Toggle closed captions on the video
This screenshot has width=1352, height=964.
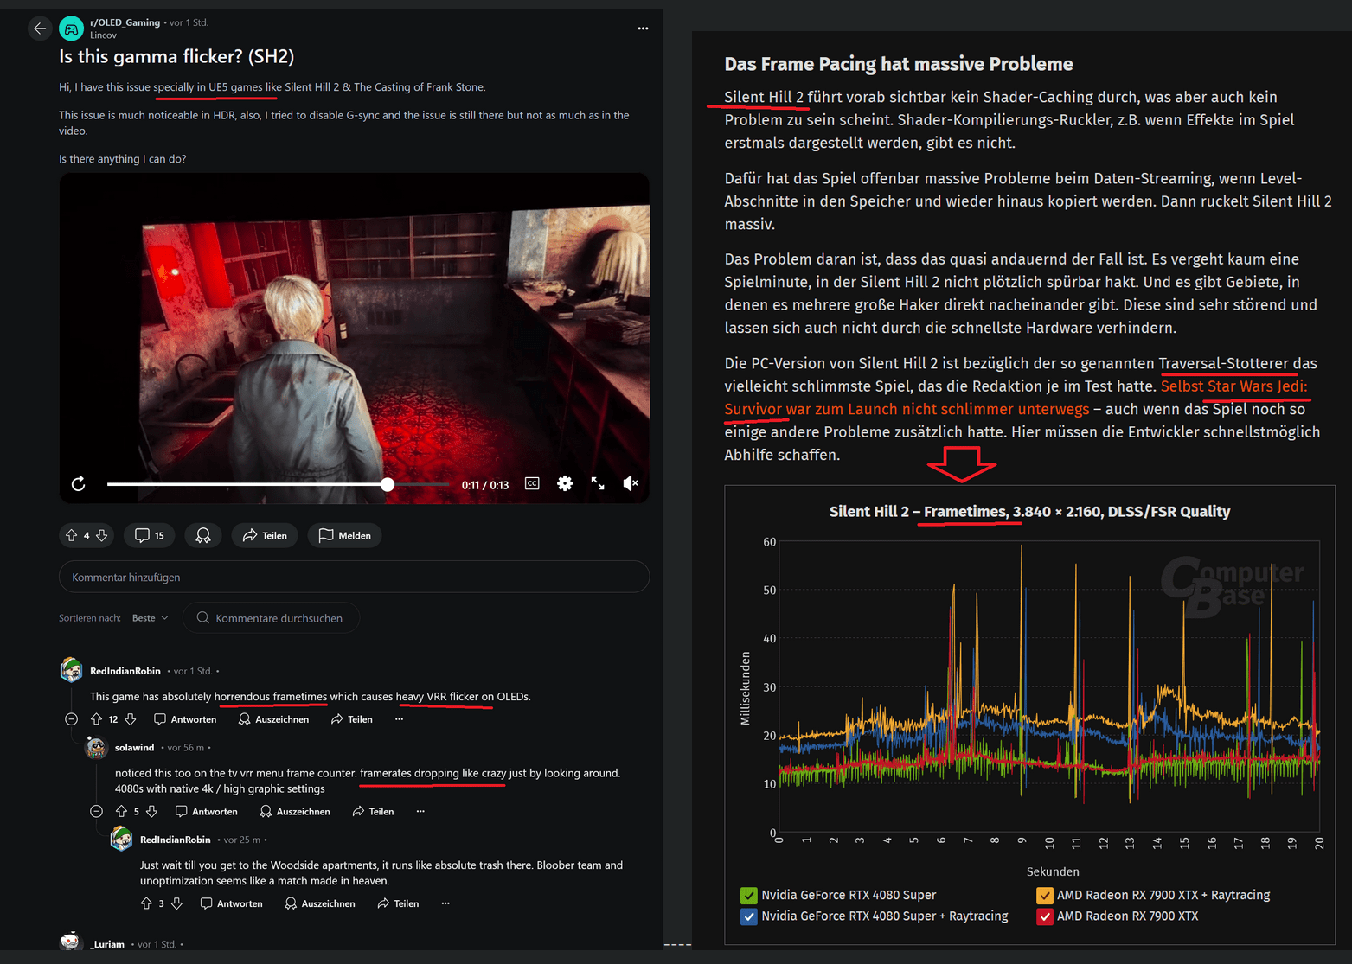coord(532,483)
